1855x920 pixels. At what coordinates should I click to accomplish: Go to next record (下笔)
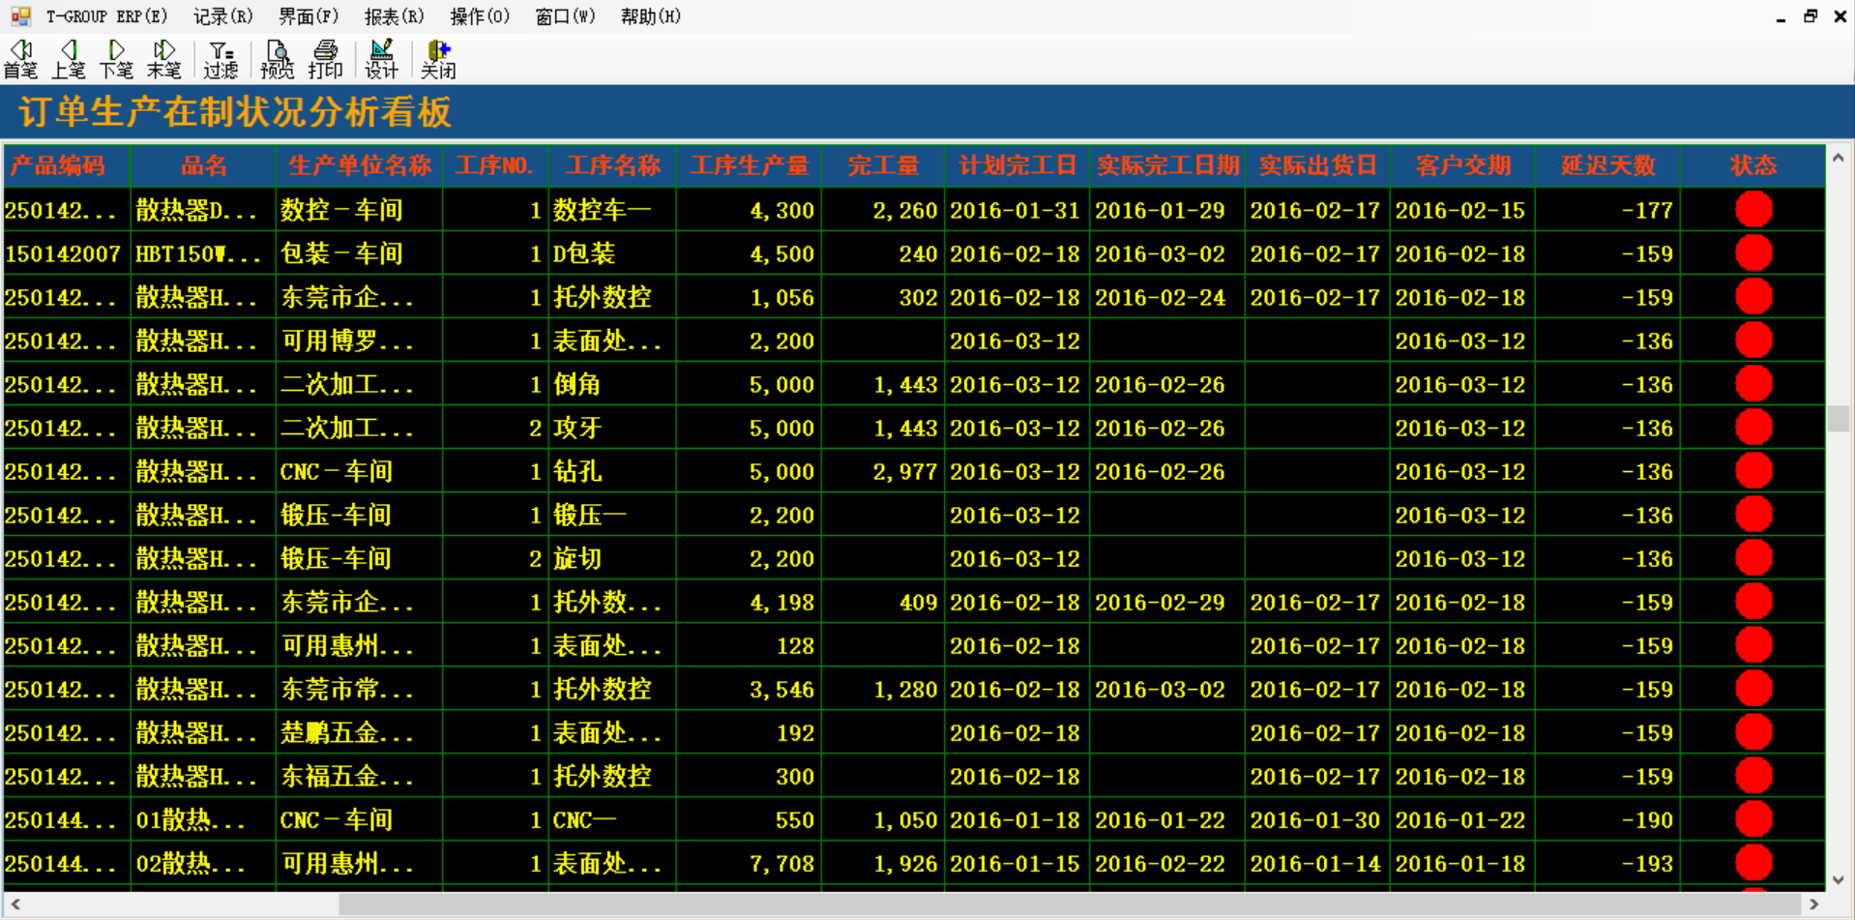[x=116, y=59]
